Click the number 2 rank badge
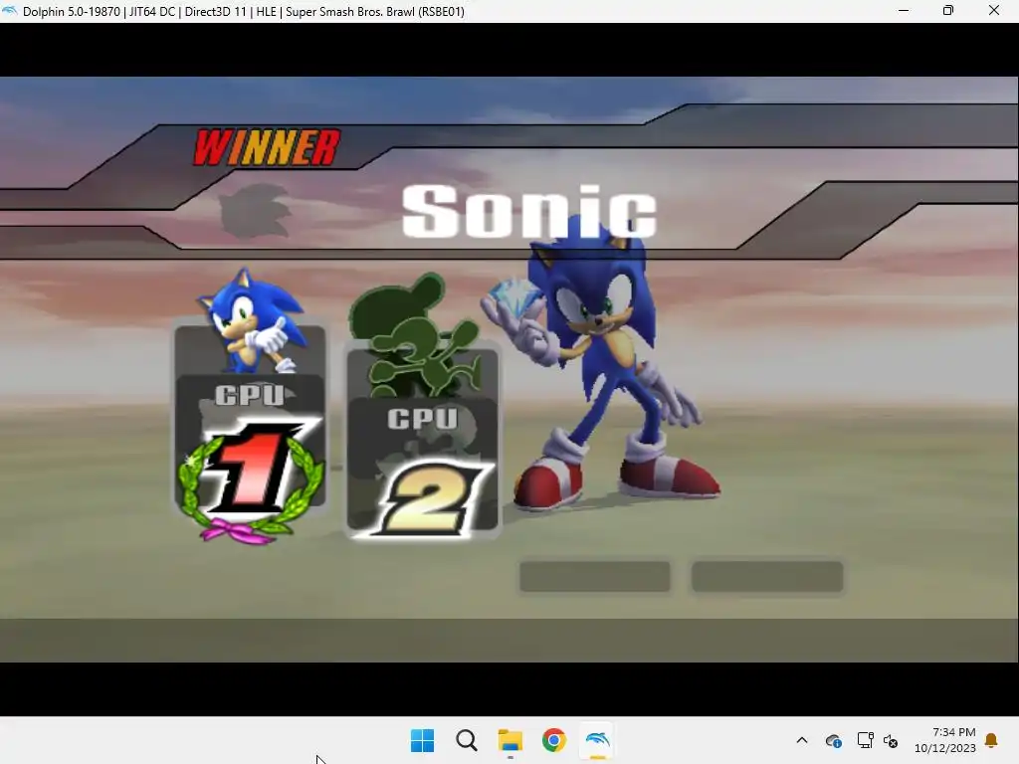Screen dimensions: 1019x764 (x=426, y=498)
